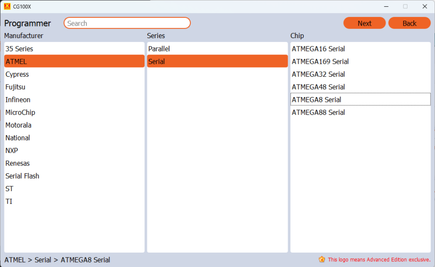Select NXP manufacturer
Screen dimensions: 435x267
click(12, 151)
